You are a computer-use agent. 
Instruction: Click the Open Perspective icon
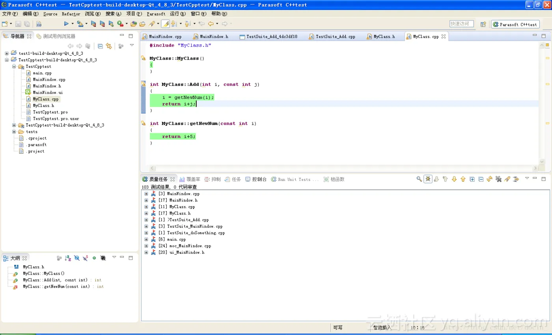483,24
